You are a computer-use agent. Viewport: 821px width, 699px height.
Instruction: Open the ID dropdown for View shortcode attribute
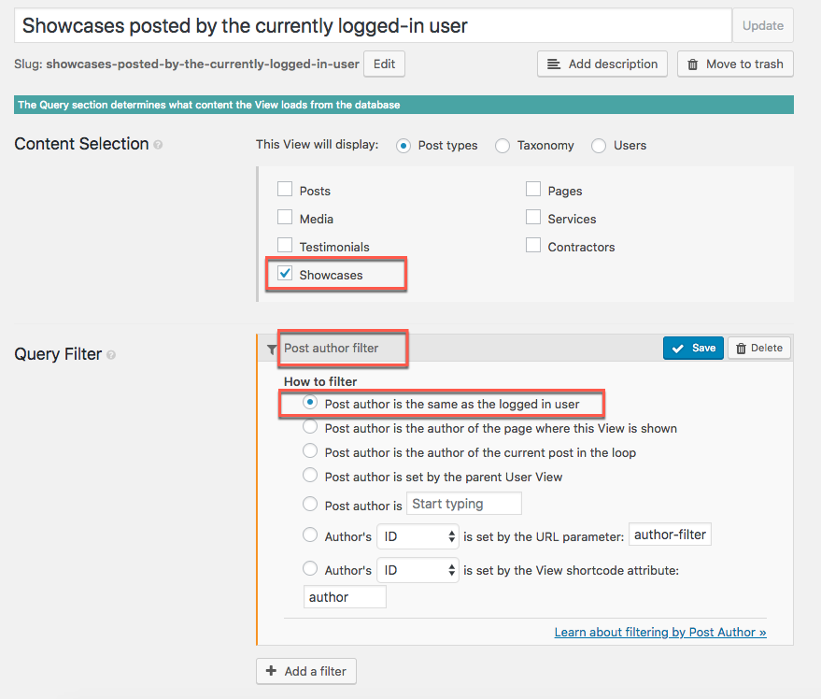(418, 570)
